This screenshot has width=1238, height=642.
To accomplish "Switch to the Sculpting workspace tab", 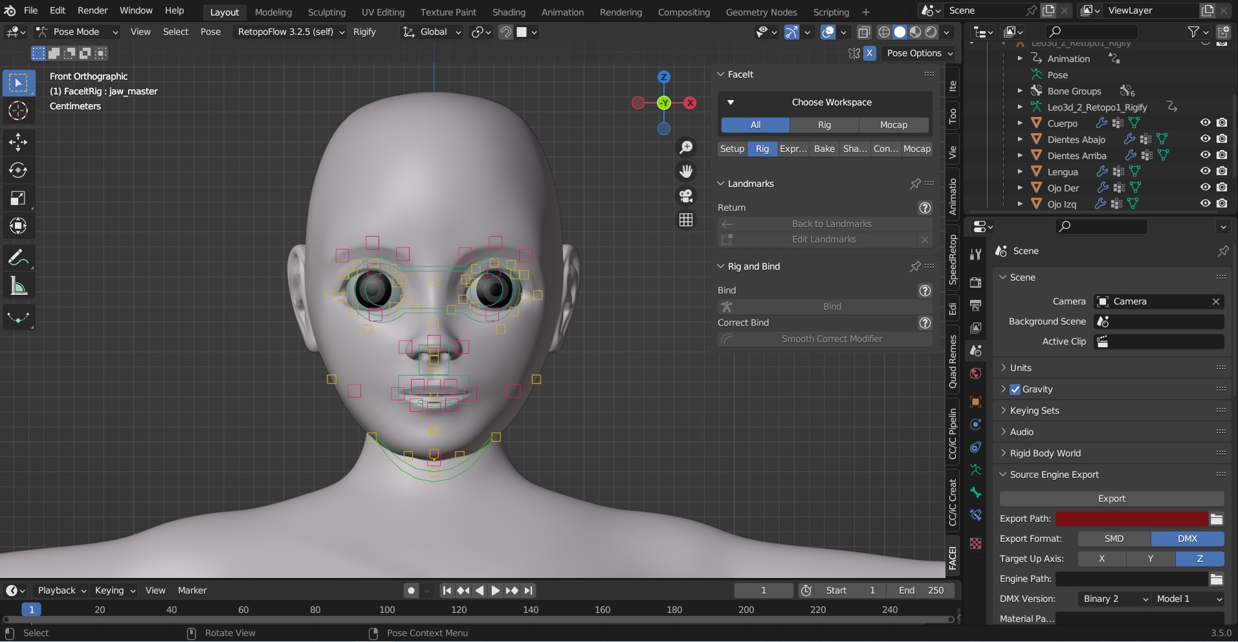I will [326, 12].
